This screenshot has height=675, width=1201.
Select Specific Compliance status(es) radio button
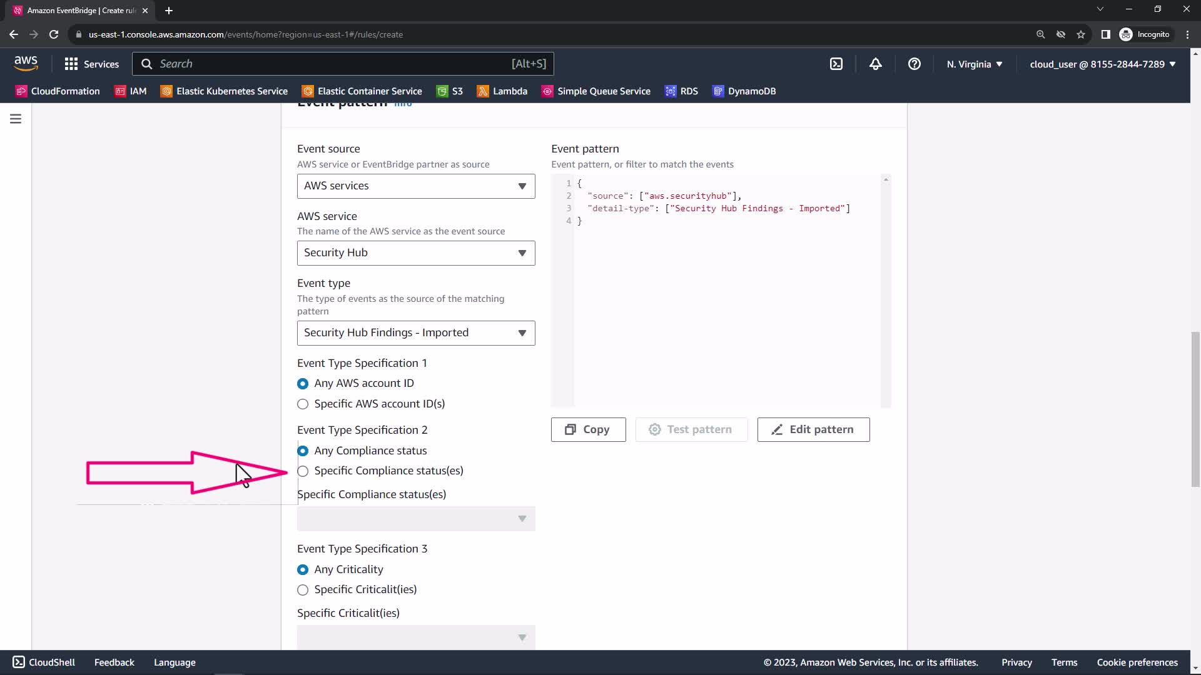pos(303,471)
